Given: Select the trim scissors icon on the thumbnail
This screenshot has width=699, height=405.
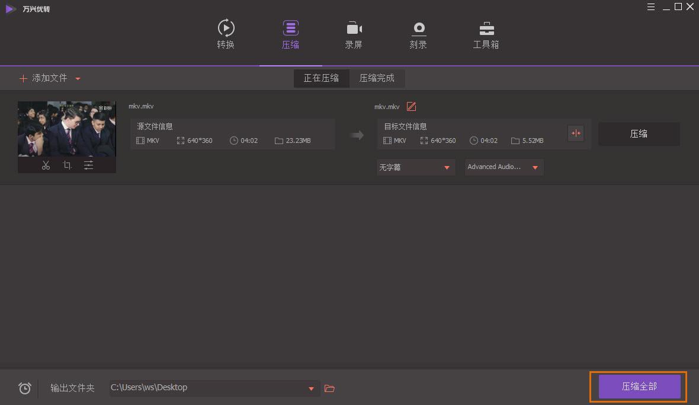Looking at the screenshot, I should coord(46,165).
